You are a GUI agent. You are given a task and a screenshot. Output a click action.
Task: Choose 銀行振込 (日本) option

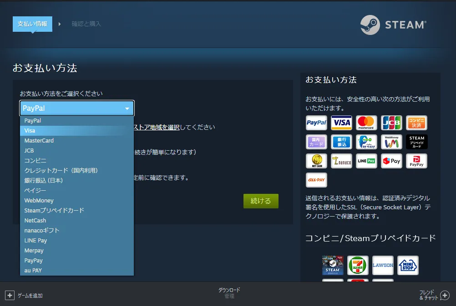[77, 180]
